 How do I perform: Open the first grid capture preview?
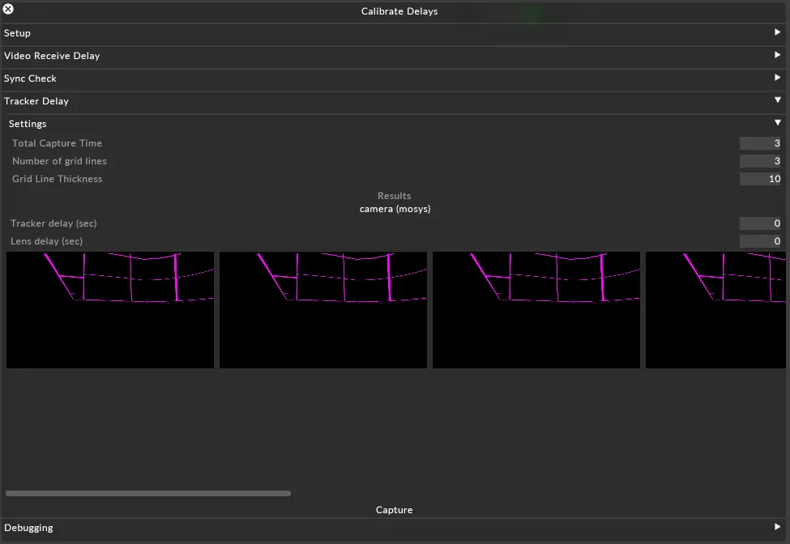110,309
